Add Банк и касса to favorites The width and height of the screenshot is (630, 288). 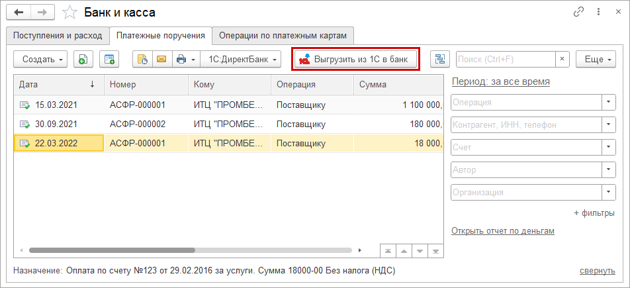69,12
